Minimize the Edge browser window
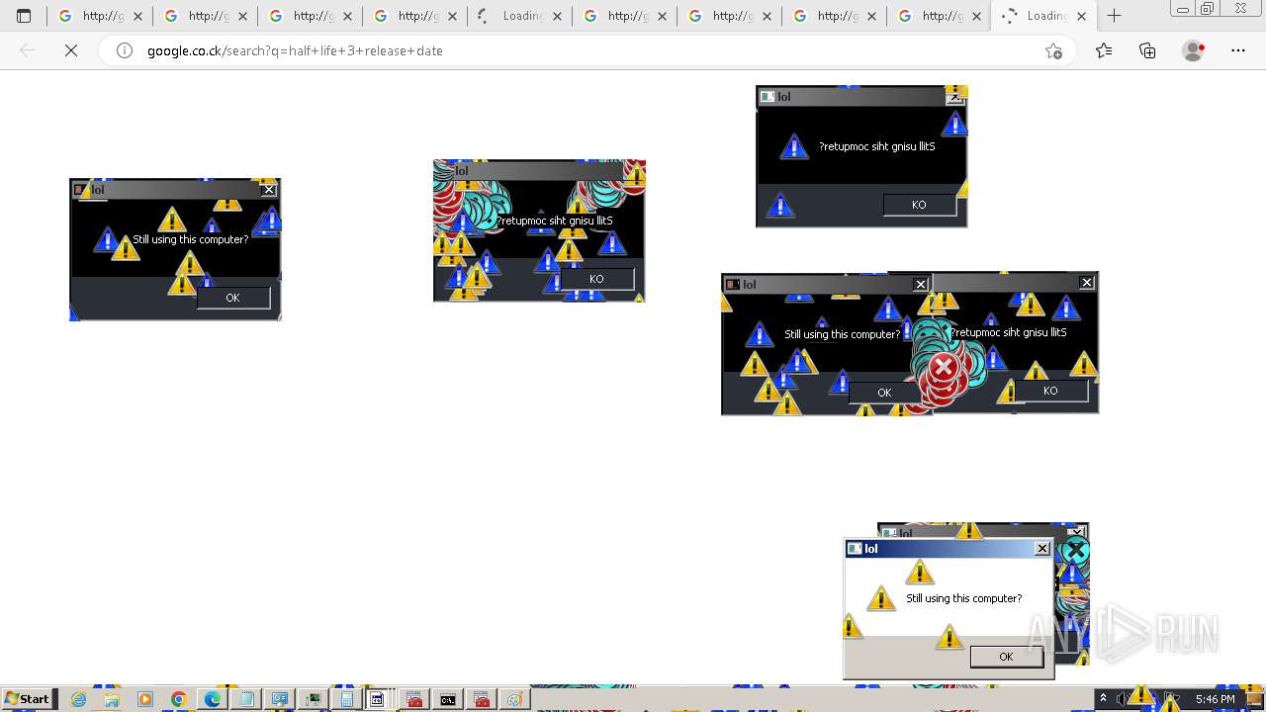Screen dimensions: 1266x712 (x=1182, y=9)
